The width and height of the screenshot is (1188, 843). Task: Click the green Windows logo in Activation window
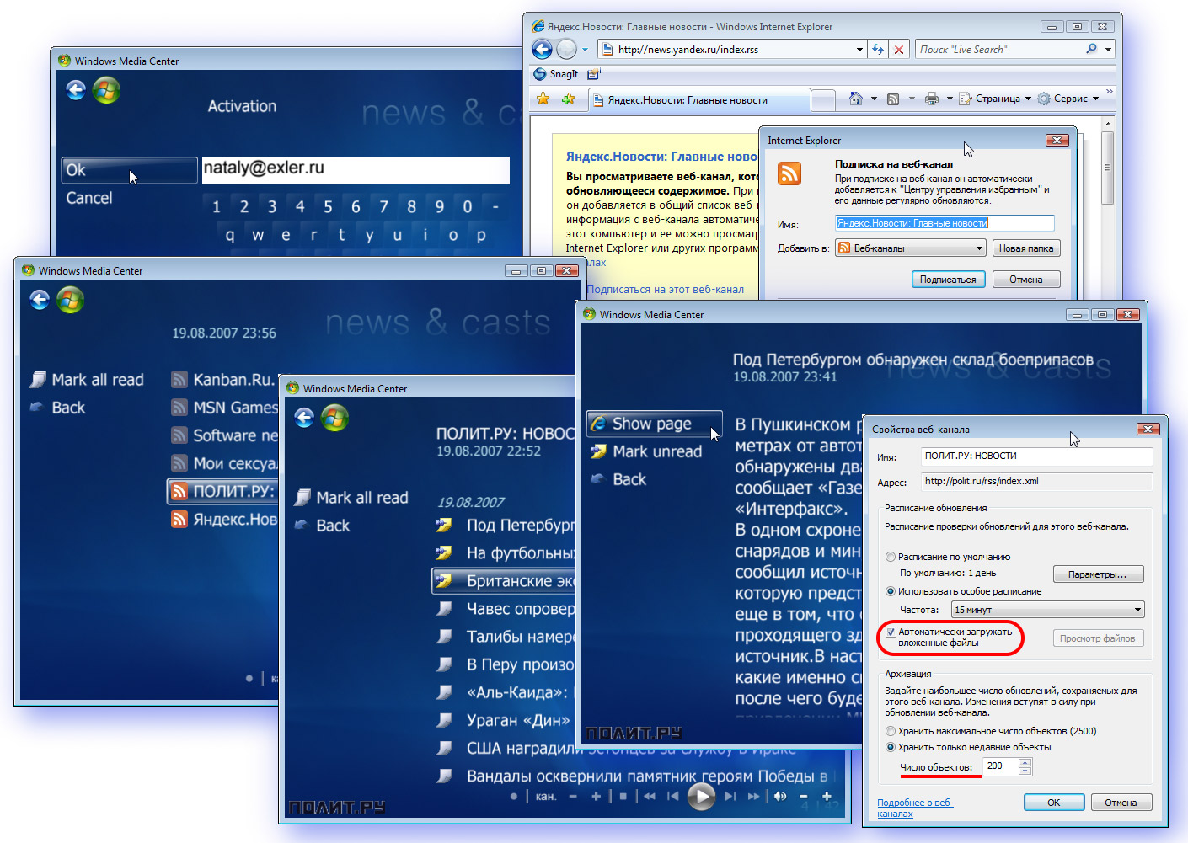click(x=106, y=90)
